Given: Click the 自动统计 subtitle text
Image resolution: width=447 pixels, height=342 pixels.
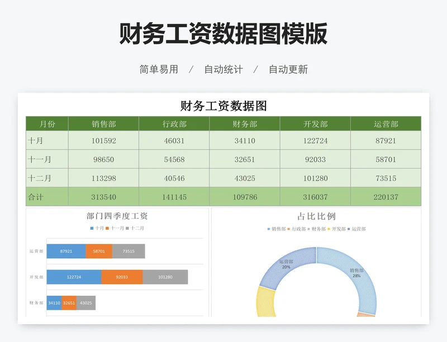Looking at the screenshot, I should pyautogui.click(x=223, y=69).
